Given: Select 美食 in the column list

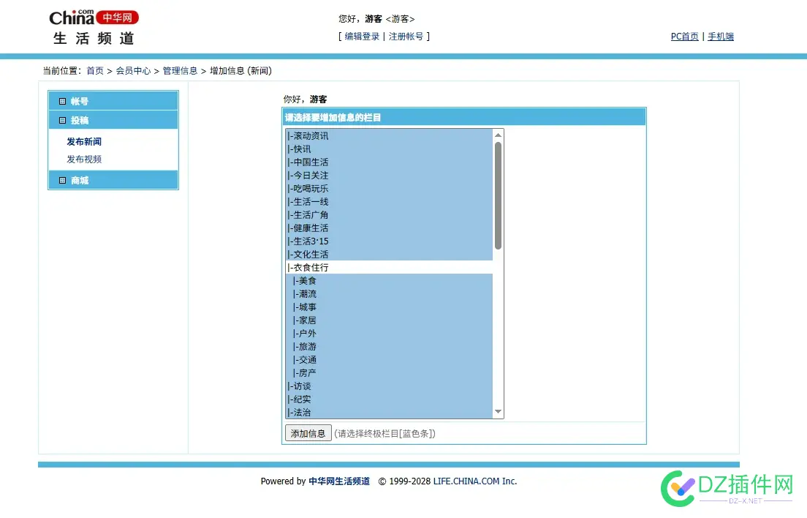Looking at the screenshot, I should click(306, 280).
